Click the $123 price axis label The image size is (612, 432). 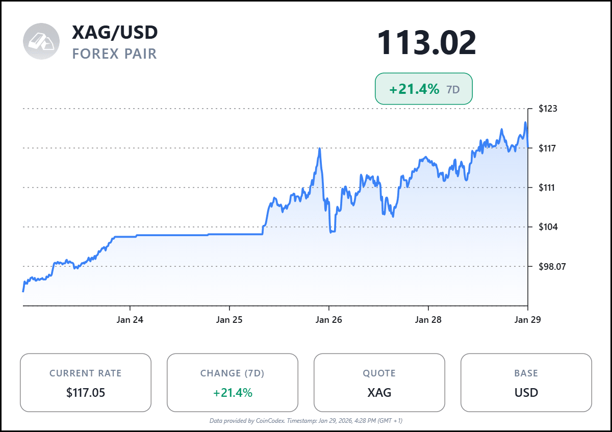(x=548, y=109)
